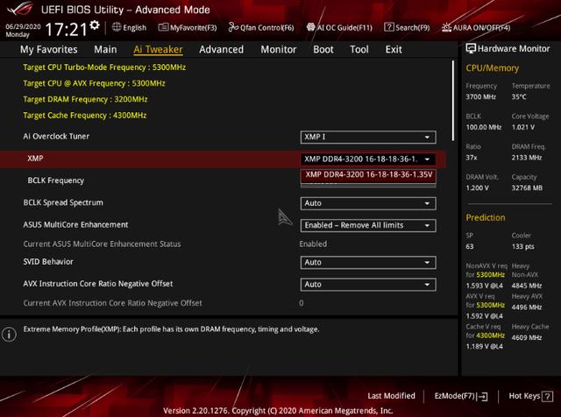Open MyFavorite(F3) list icon
This screenshot has width=561, height=417.
pos(163,27)
